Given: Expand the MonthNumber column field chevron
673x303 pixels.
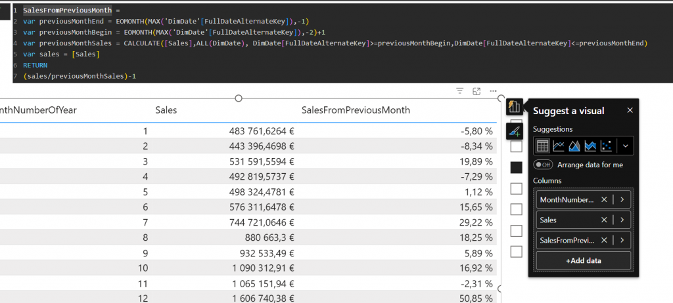Looking at the screenshot, I should pos(622,199).
